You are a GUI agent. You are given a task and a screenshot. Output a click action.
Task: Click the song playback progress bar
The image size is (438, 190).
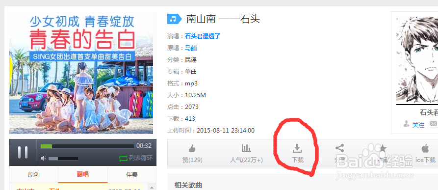(x=87, y=146)
